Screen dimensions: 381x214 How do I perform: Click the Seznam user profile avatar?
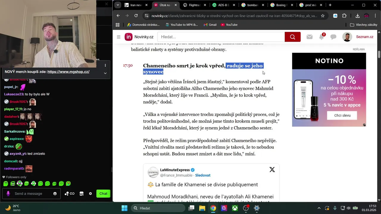click(347, 37)
